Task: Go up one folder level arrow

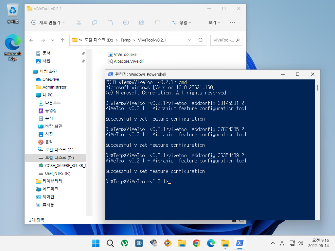Action: (62, 40)
